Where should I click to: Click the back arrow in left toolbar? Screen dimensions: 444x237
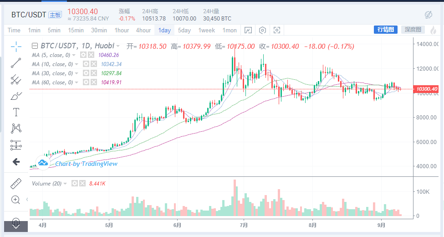click(x=16, y=162)
